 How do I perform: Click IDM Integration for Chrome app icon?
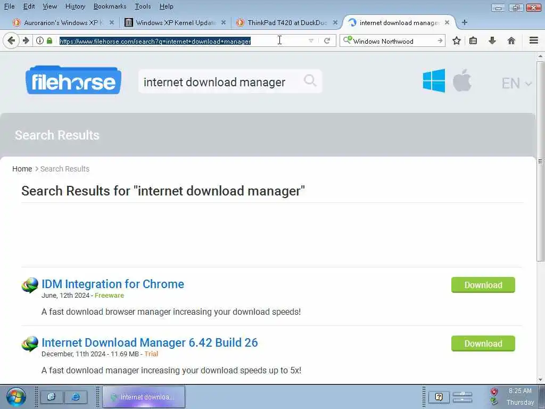point(30,285)
